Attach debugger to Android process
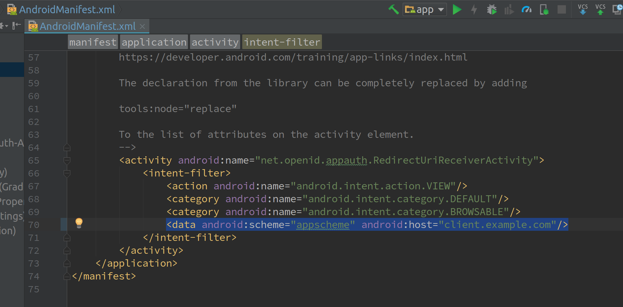The image size is (623, 307). 544,9
